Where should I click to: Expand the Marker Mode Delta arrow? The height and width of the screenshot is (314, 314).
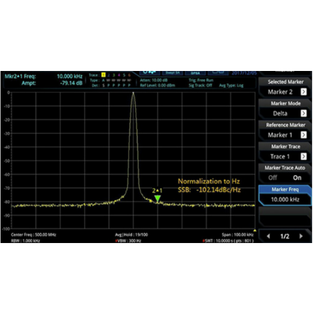coord(303,113)
